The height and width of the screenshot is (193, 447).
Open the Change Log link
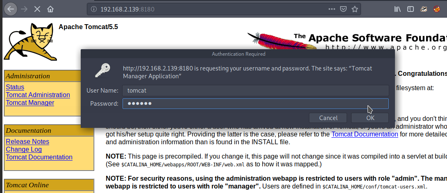(24, 150)
